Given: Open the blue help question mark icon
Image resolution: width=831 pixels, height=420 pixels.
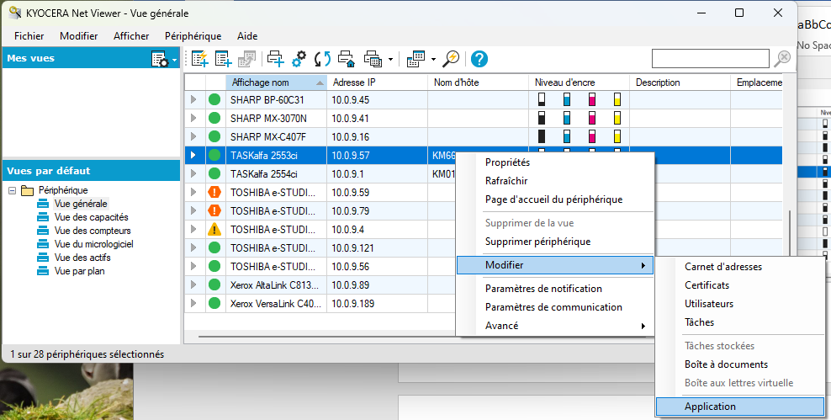Looking at the screenshot, I should (479, 59).
